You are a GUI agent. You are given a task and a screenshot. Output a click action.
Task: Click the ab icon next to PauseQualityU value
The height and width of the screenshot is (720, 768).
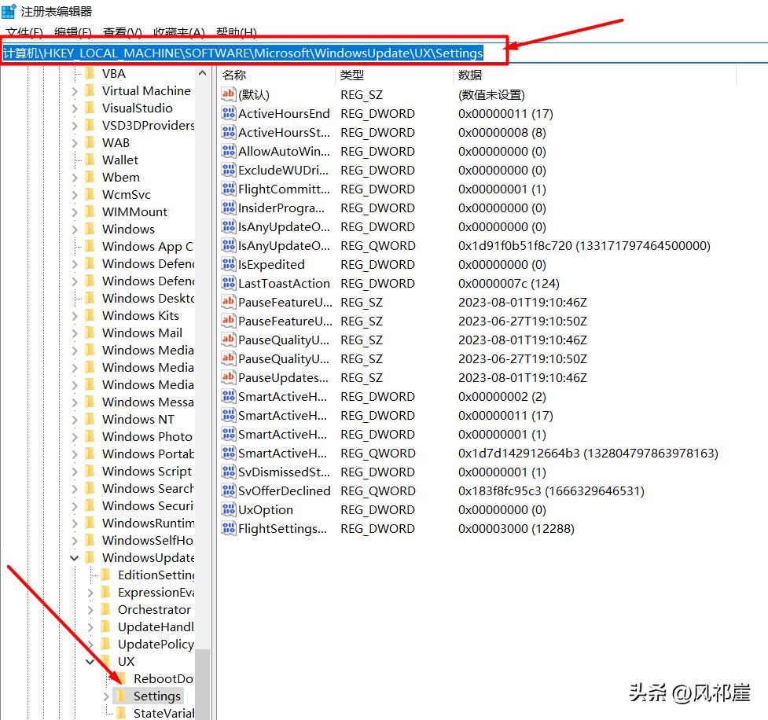pyautogui.click(x=228, y=340)
